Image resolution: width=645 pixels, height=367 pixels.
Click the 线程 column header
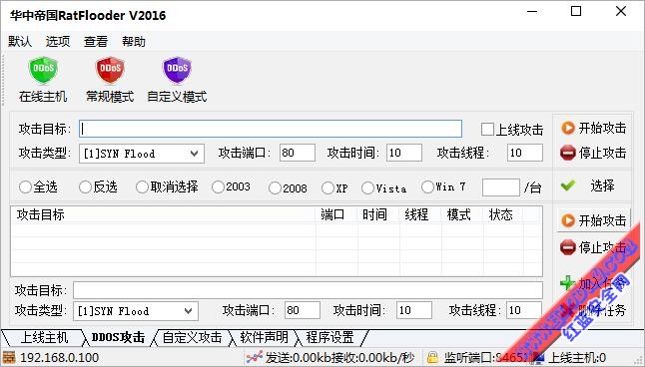point(420,215)
